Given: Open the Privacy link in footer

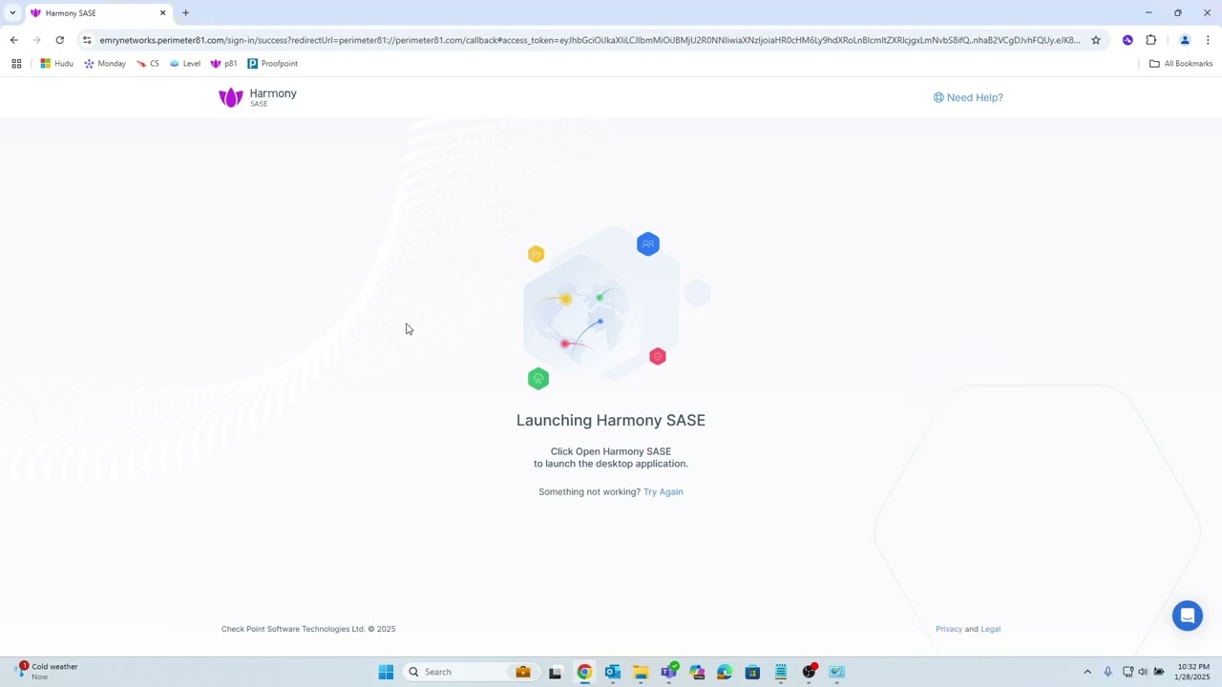Looking at the screenshot, I should [x=949, y=630].
